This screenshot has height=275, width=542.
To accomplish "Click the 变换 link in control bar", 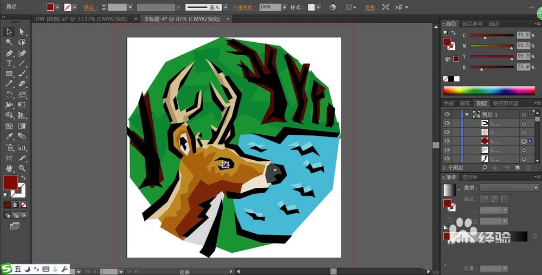I will 370,8.
